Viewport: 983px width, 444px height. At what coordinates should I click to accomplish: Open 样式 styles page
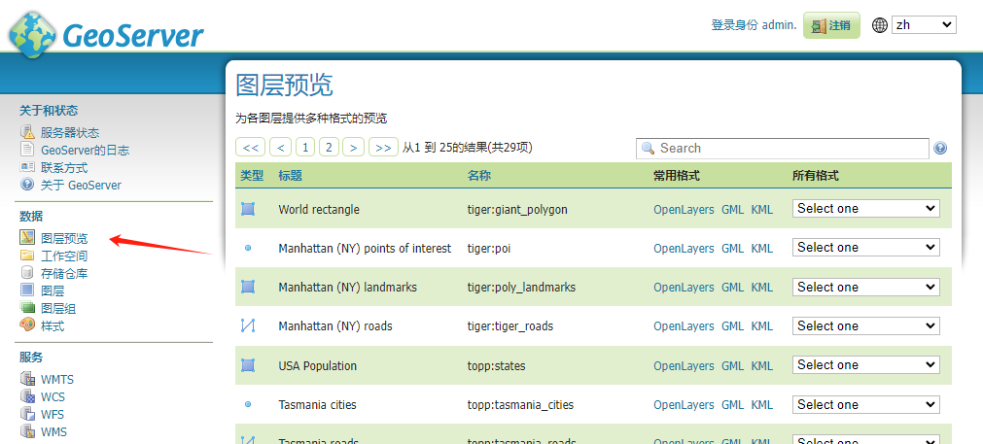coord(53,326)
